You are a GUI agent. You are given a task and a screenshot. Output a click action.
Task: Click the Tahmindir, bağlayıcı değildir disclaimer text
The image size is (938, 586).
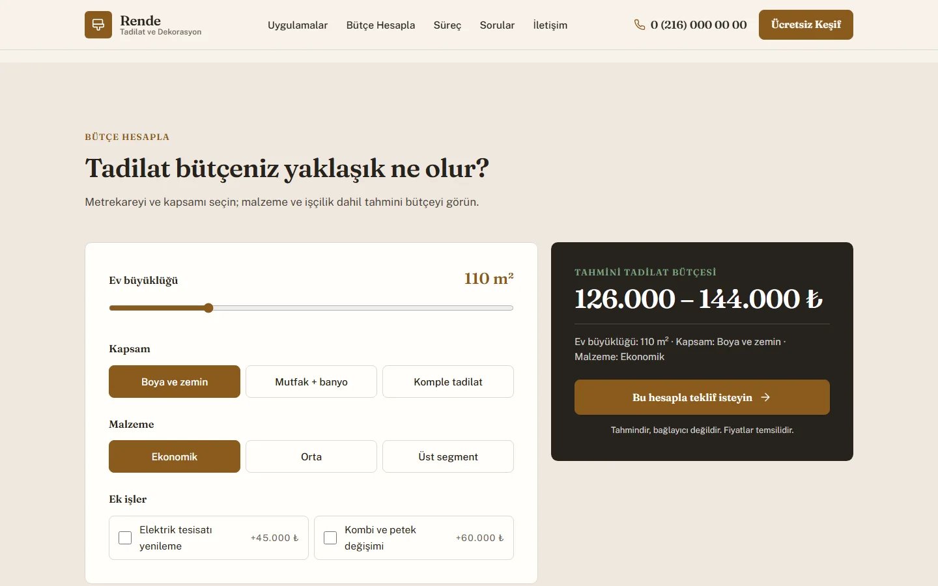pos(702,430)
